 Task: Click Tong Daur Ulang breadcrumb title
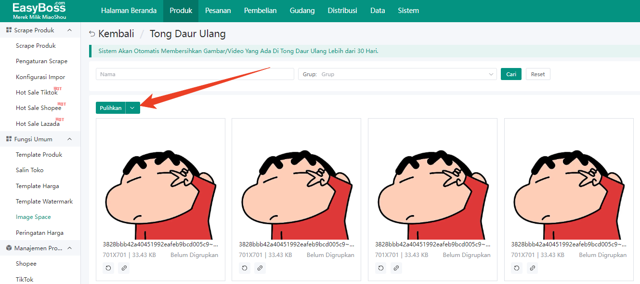[188, 34]
